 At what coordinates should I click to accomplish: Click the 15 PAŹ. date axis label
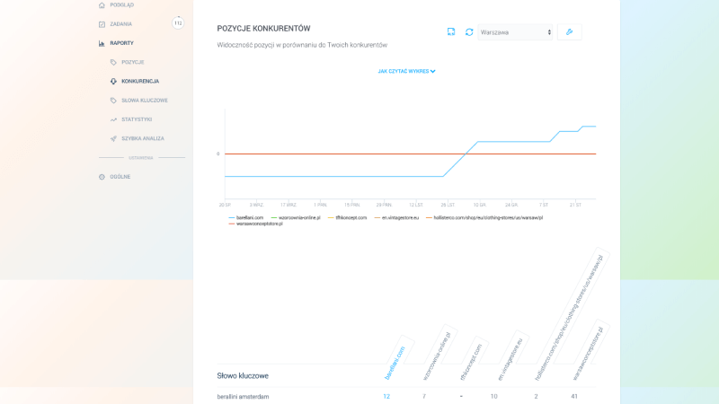tap(352, 206)
